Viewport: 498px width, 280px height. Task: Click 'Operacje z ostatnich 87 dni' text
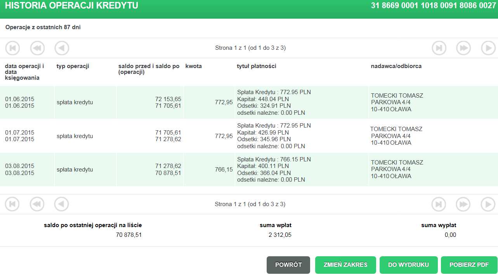(x=43, y=27)
